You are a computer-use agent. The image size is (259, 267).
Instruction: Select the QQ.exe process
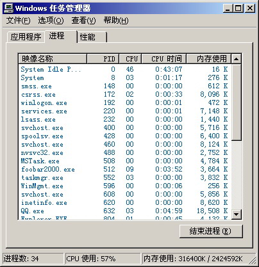(x=125, y=211)
